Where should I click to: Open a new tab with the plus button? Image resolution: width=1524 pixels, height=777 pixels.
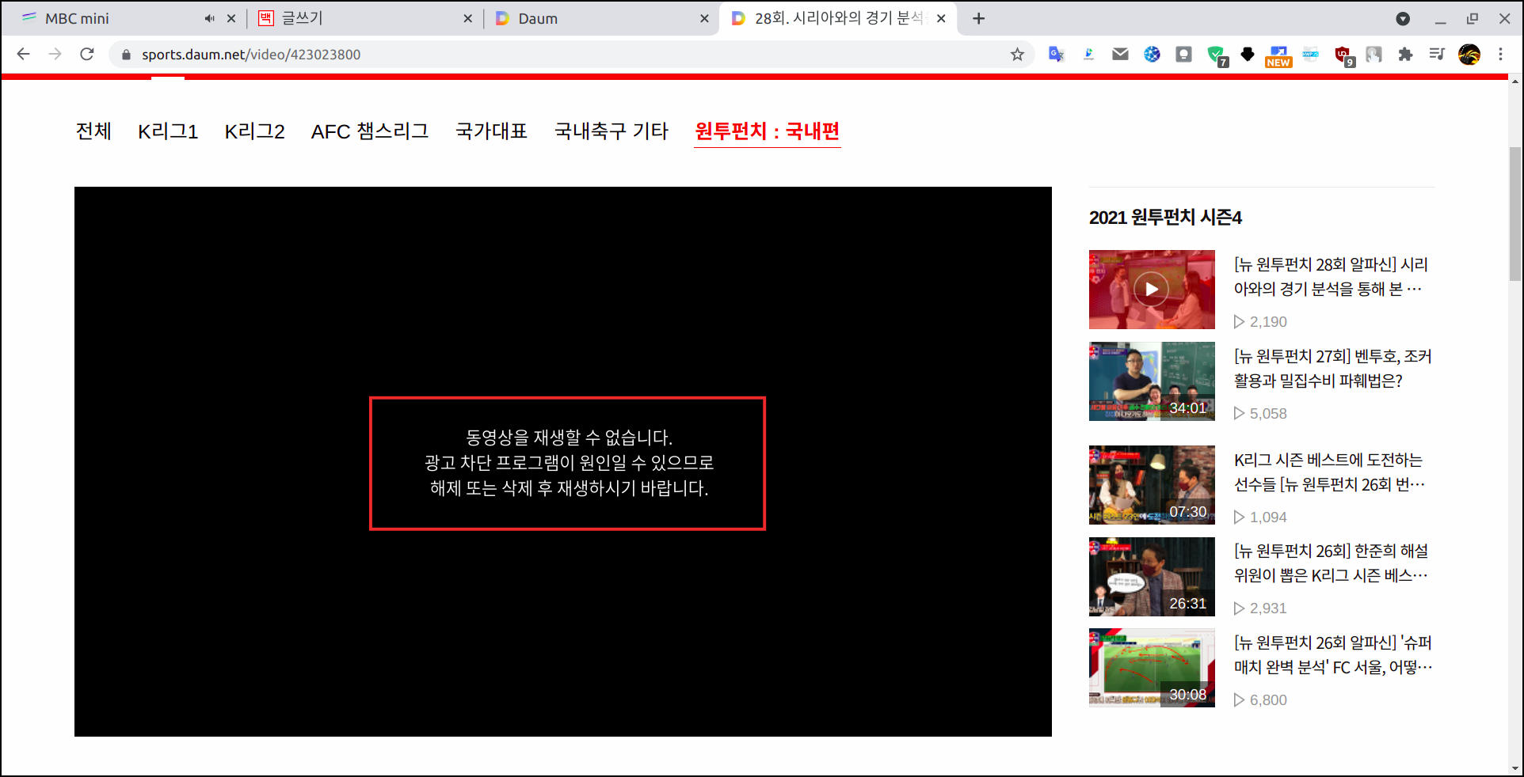tap(978, 17)
